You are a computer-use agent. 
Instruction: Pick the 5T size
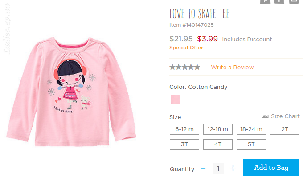pos(251,144)
